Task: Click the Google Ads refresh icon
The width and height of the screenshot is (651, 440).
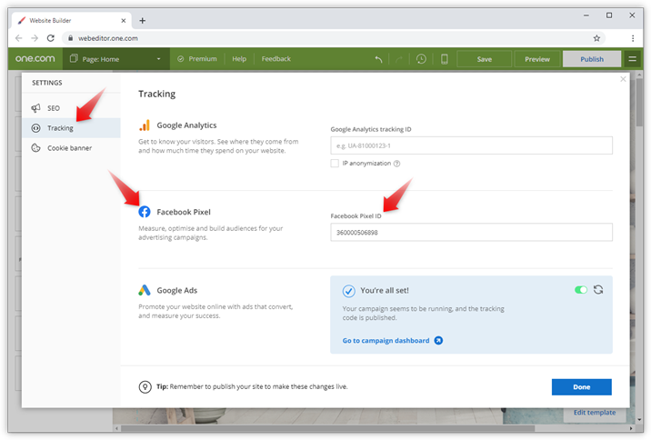Action: point(598,290)
